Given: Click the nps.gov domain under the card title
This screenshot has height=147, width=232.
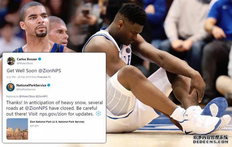Looking at the screenshot, I should 34,126.
